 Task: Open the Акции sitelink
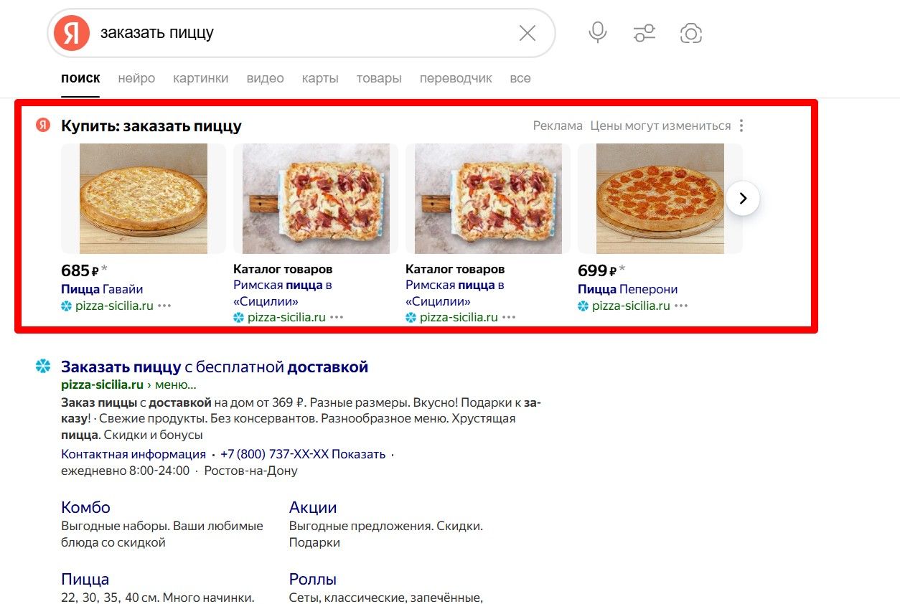(x=313, y=507)
